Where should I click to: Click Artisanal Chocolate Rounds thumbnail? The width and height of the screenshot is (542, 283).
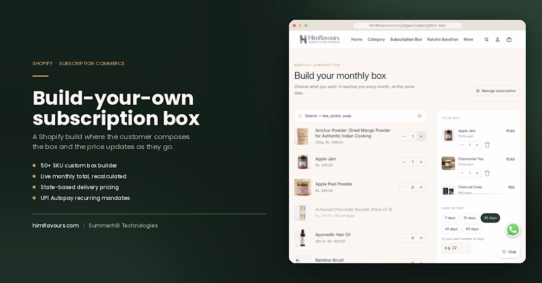(x=303, y=212)
